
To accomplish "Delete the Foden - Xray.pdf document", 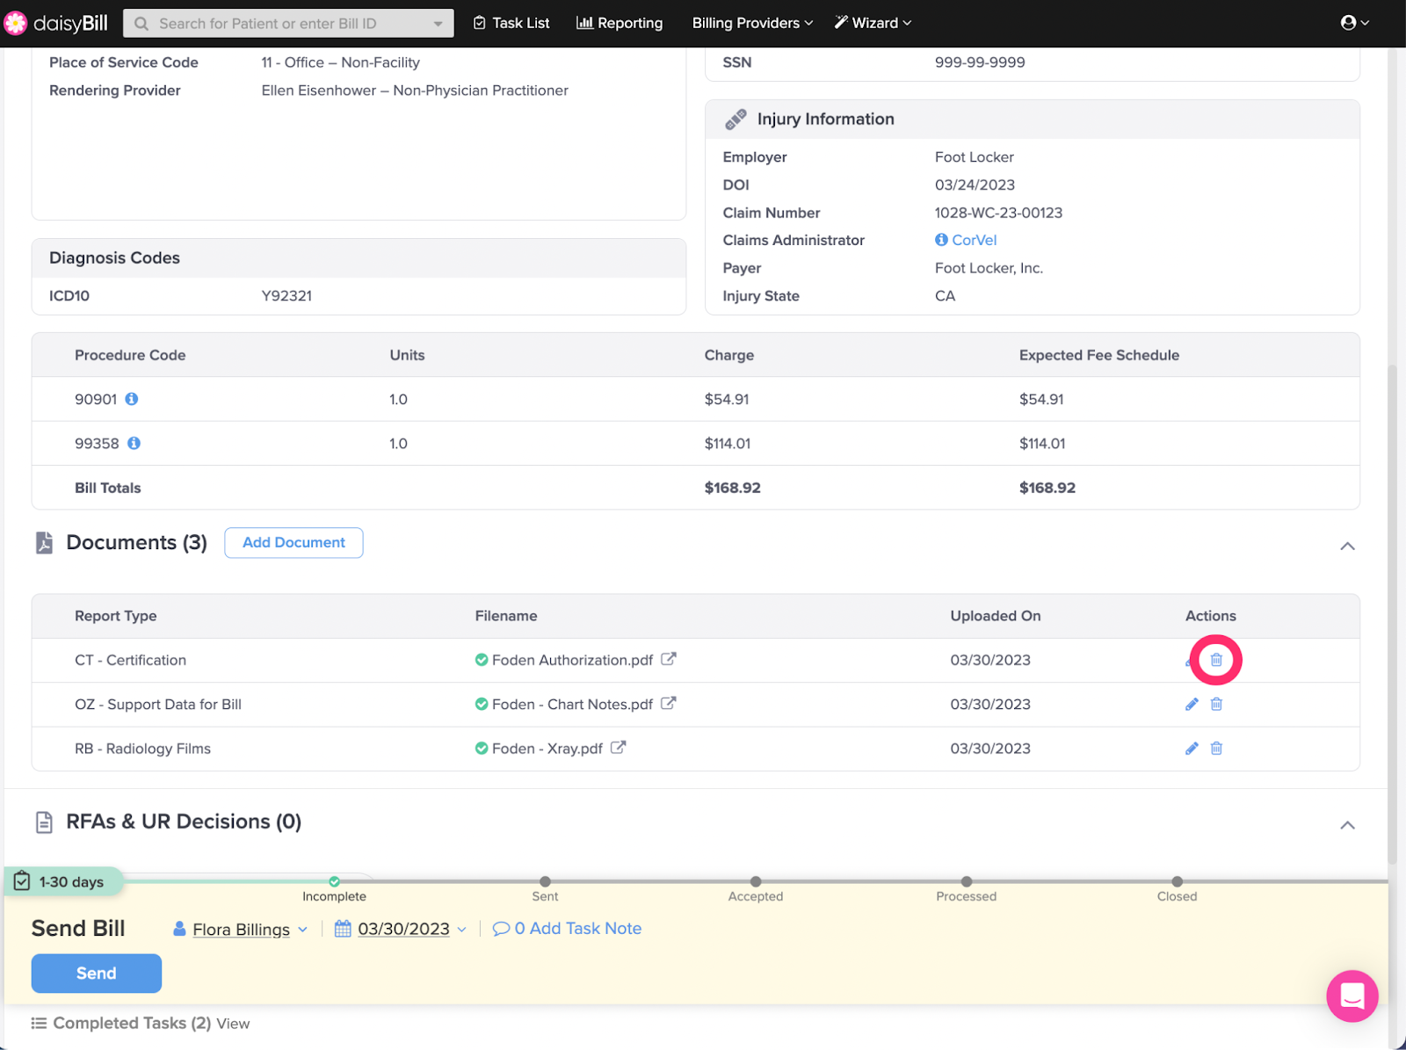I will (x=1216, y=749).
